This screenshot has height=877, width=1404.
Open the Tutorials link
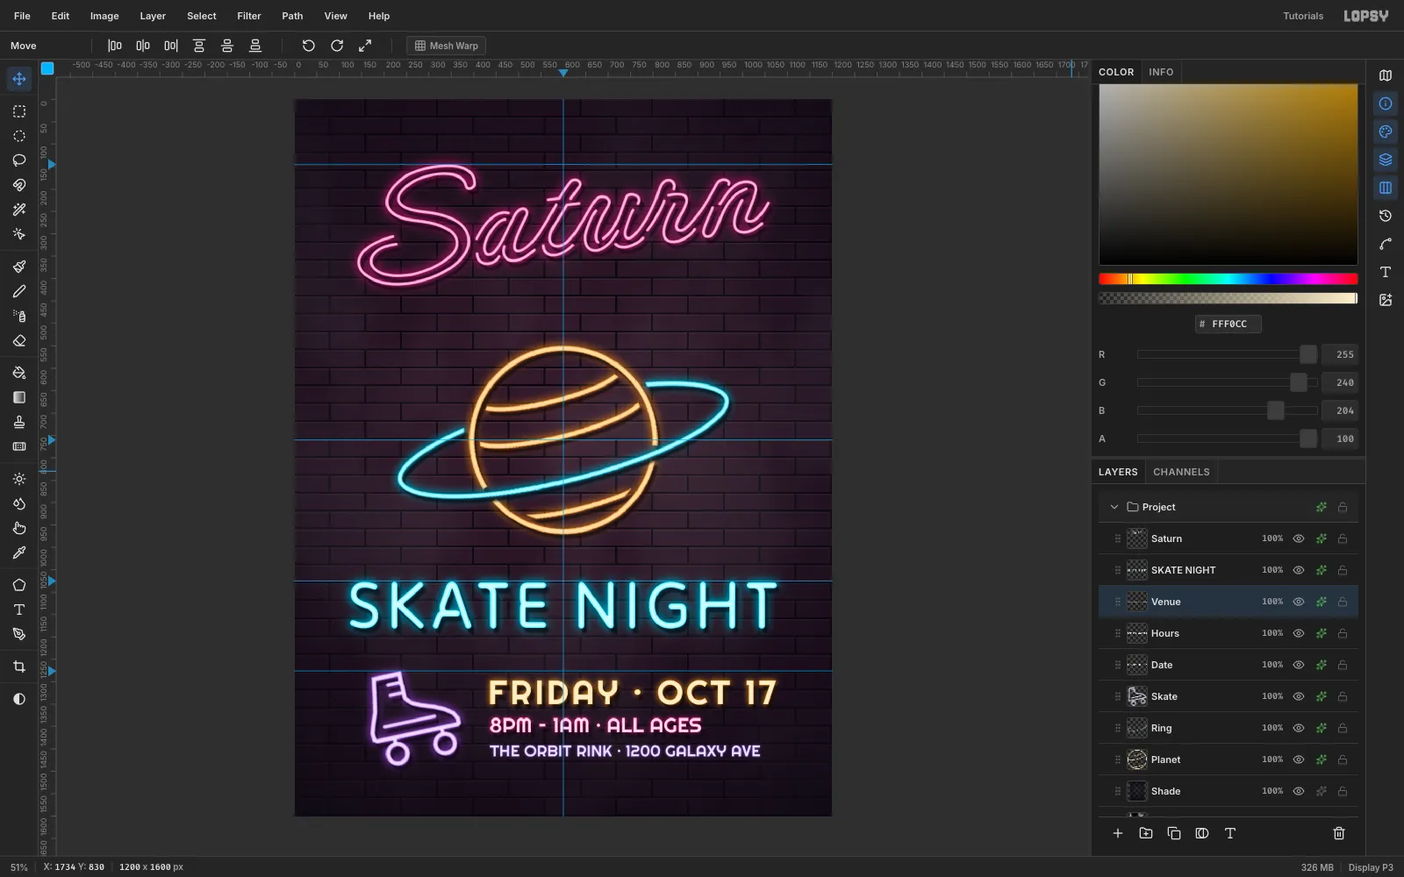[x=1303, y=16]
